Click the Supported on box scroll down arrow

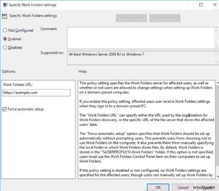coord(216,62)
